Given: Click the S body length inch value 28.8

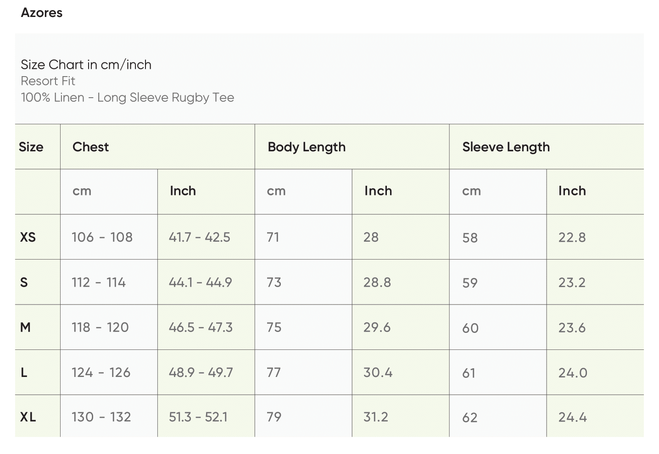Looking at the screenshot, I should pos(377,282).
